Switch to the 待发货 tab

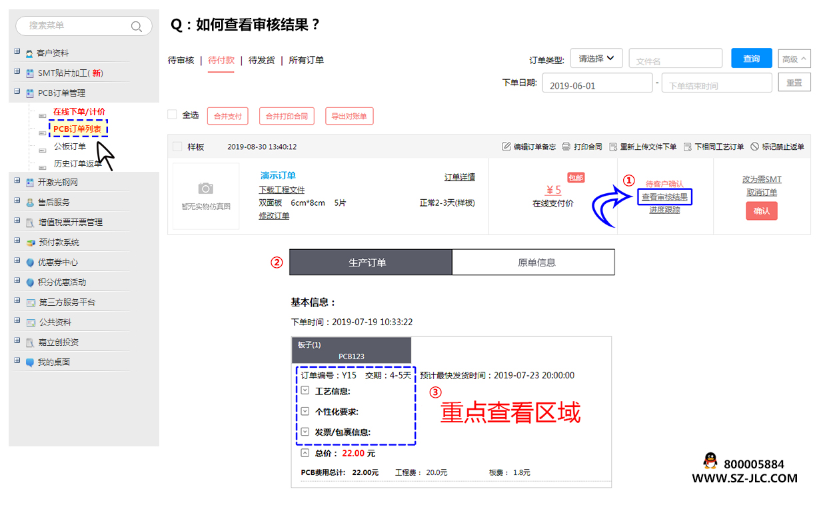(x=261, y=60)
